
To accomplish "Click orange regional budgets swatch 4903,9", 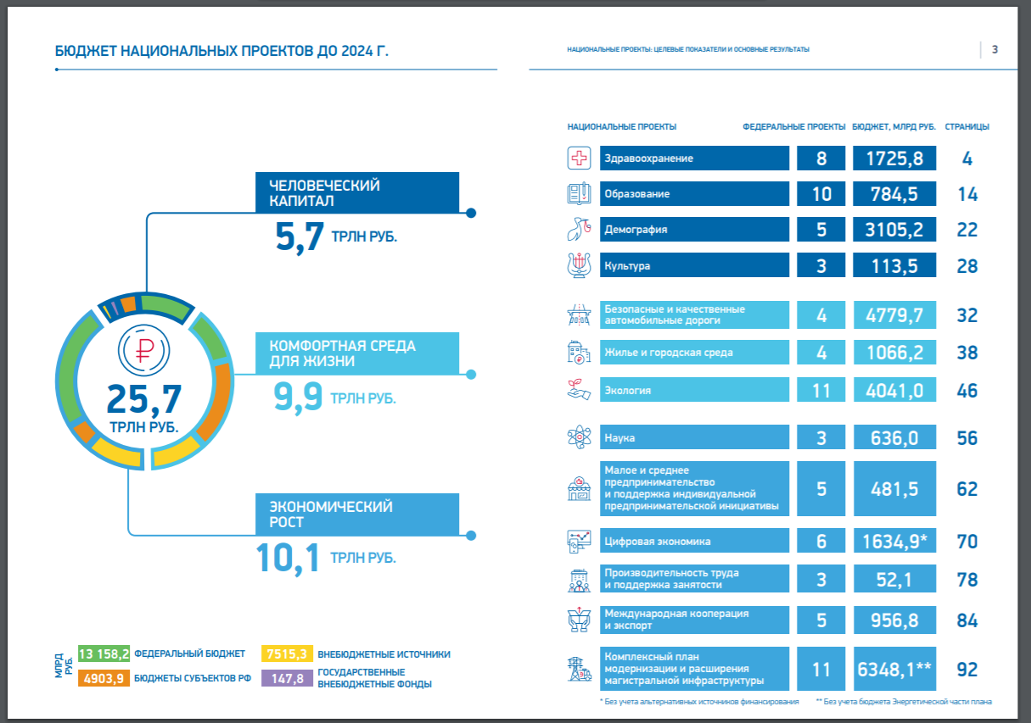I will pos(104,678).
